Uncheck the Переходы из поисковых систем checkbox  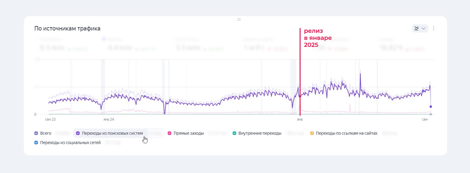tap(78, 133)
